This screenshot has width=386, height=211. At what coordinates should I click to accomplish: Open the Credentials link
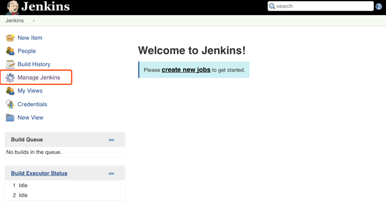click(x=32, y=104)
